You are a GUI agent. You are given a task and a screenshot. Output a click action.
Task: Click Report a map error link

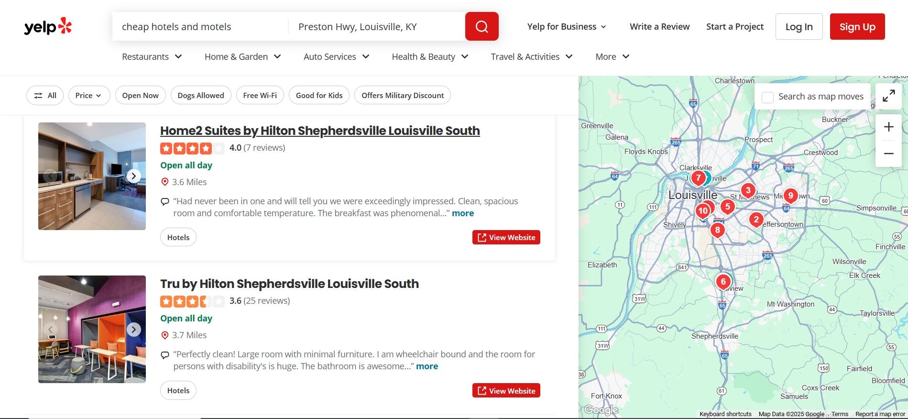880,414
